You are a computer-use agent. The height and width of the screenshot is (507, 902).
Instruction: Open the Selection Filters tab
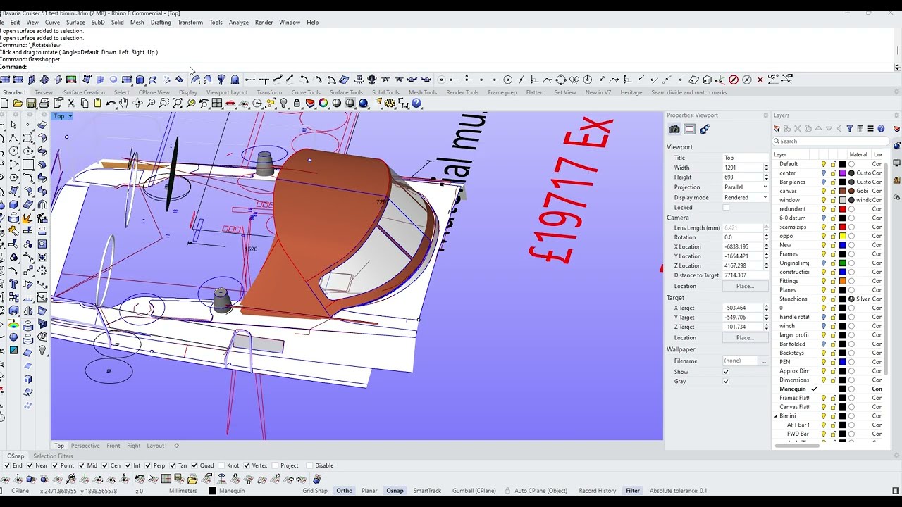[53, 456]
